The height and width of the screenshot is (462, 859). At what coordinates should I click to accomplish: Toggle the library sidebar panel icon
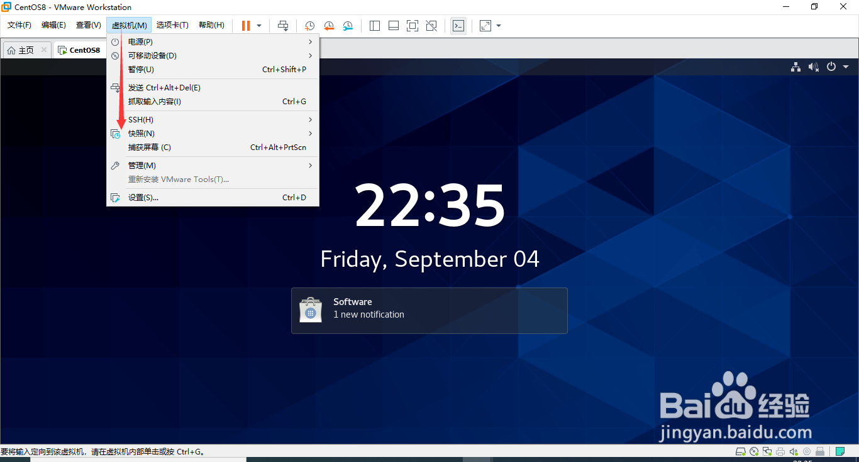(375, 26)
